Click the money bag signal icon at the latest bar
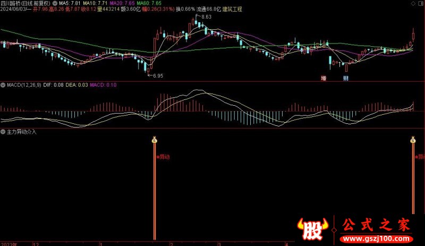Viewport: 425px width, 246px height. pyautogui.click(x=413, y=140)
